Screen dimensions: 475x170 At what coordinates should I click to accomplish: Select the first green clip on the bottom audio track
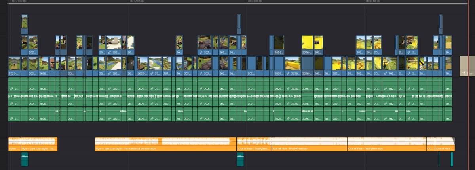(x=15, y=114)
